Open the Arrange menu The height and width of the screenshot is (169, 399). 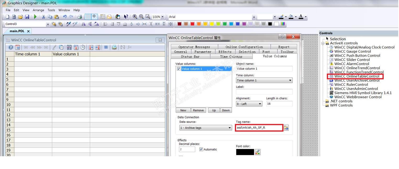click(38, 10)
